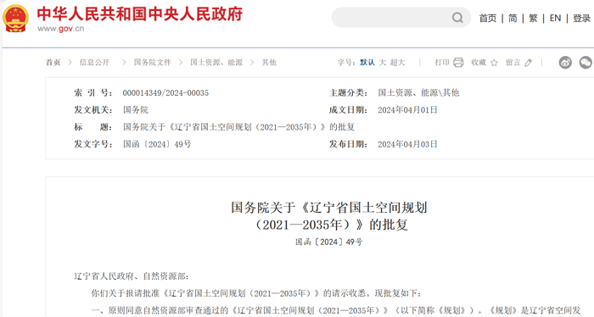
Task: Open 国务院文件 breadcrumb item
Action: (152, 63)
